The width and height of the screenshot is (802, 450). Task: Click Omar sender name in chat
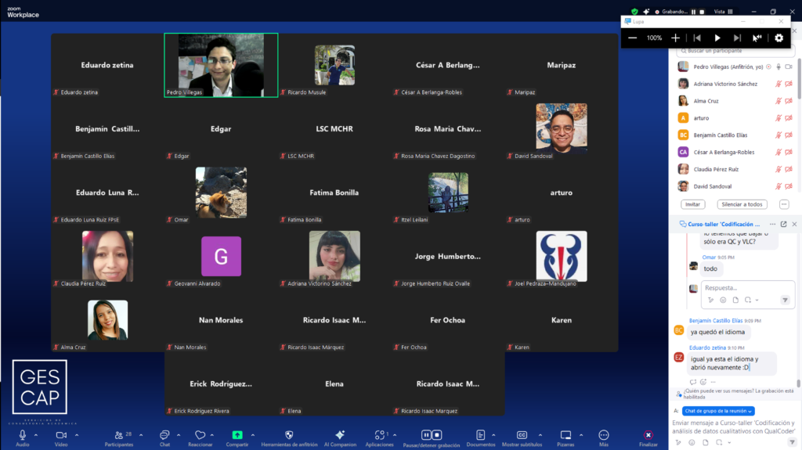point(708,257)
